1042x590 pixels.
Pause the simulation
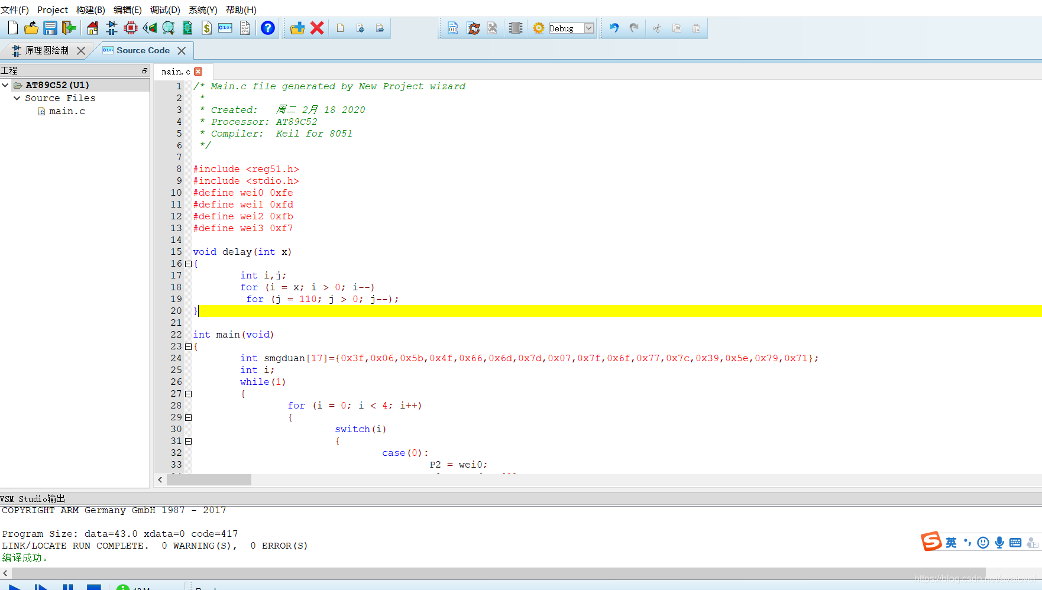(68, 587)
